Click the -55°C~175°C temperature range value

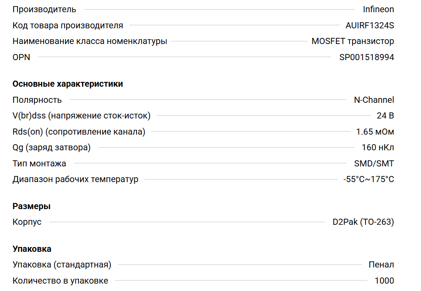click(x=369, y=179)
